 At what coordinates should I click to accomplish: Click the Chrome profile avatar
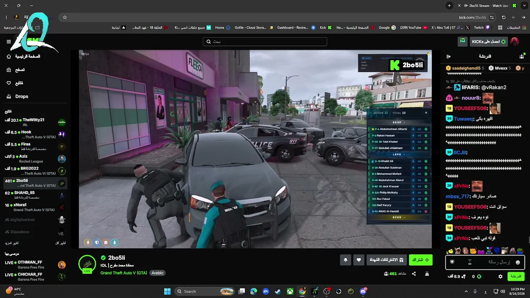pyautogui.click(x=17, y=17)
